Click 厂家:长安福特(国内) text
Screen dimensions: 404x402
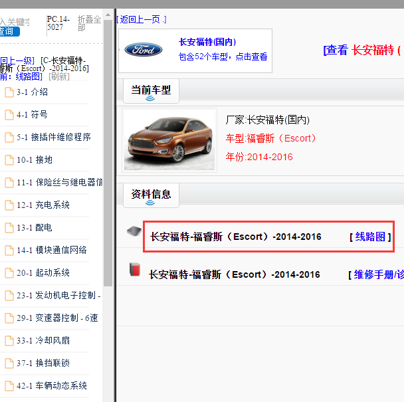pyautogui.click(x=267, y=120)
